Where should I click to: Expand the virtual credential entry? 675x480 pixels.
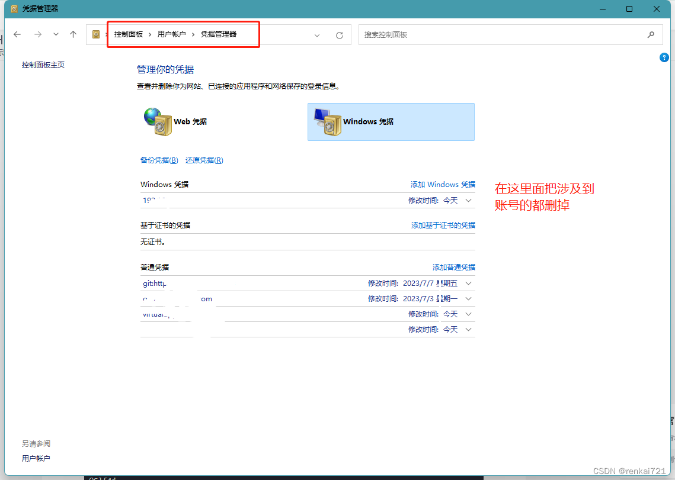tap(468, 314)
